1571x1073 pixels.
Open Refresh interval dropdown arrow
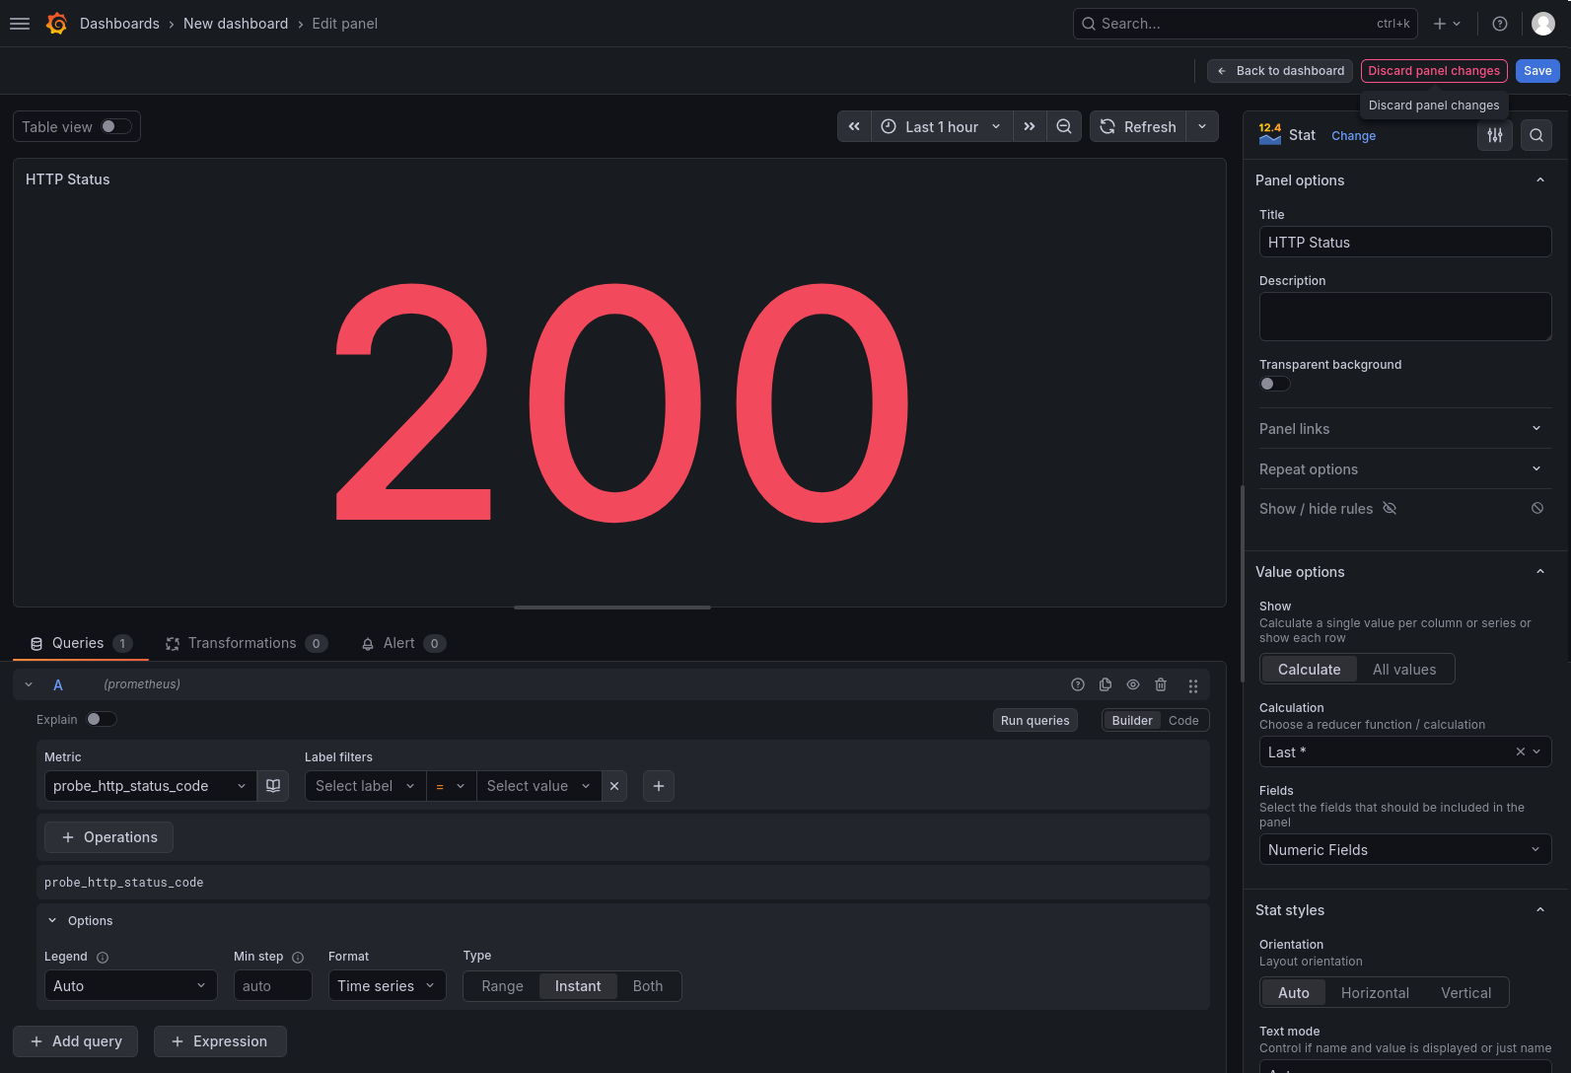(x=1202, y=126)
